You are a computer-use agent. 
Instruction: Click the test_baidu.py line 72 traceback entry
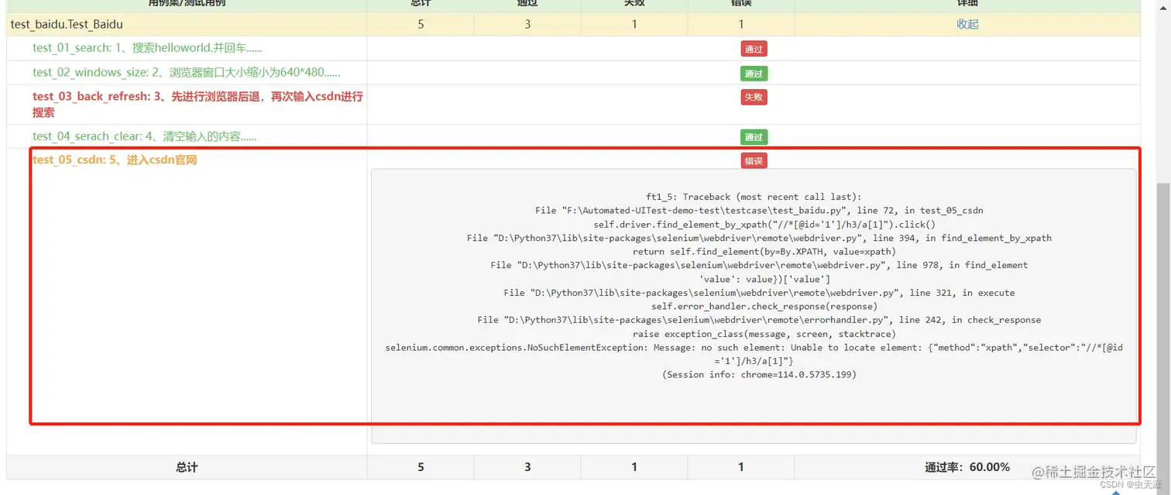(x=759, y=211)
